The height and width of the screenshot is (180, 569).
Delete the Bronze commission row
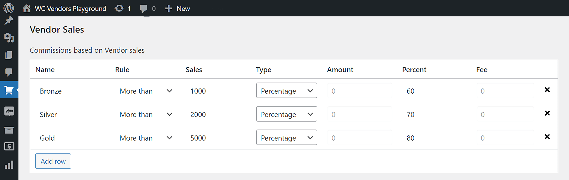(547, 90)
